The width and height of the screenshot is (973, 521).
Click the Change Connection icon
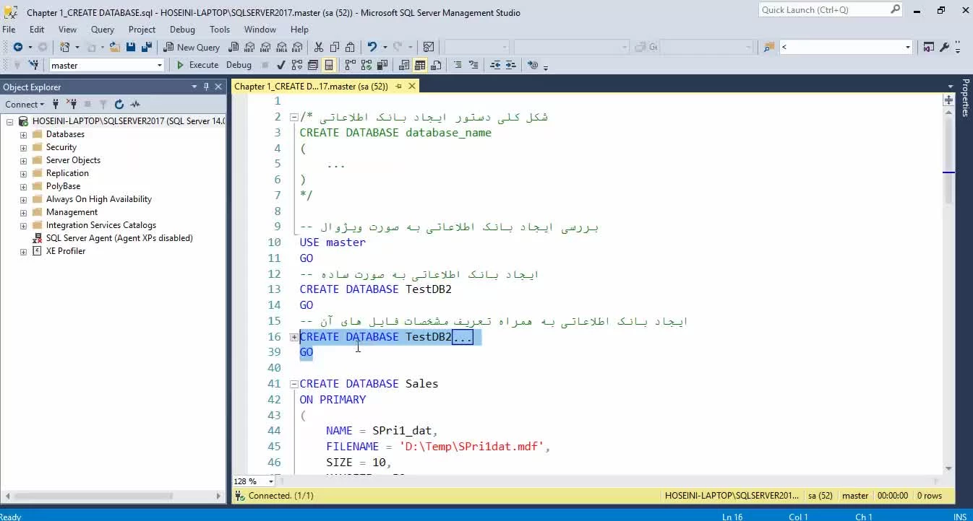click(34, 65)
